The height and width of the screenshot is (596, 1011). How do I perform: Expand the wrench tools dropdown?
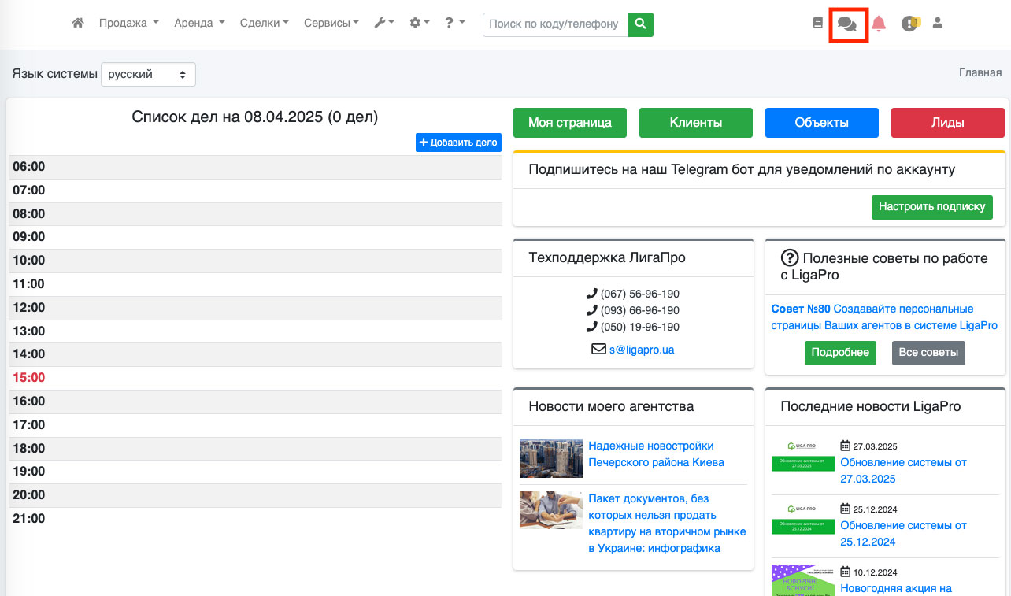tap(383, 24)
